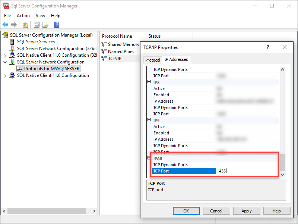Expand the last SQL Native Client 11.0 node

pos(5,76)
